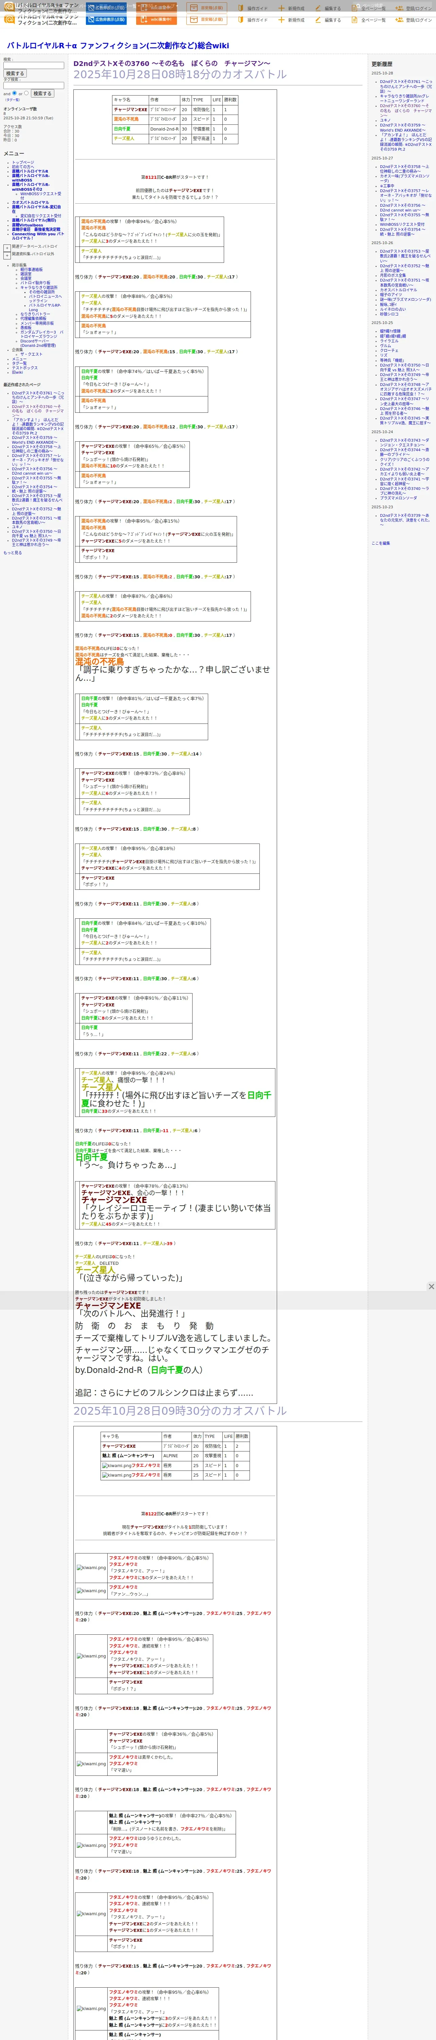
Task: Click page title D2ndテストXその3760 heading
Action: tap(172, 63)
